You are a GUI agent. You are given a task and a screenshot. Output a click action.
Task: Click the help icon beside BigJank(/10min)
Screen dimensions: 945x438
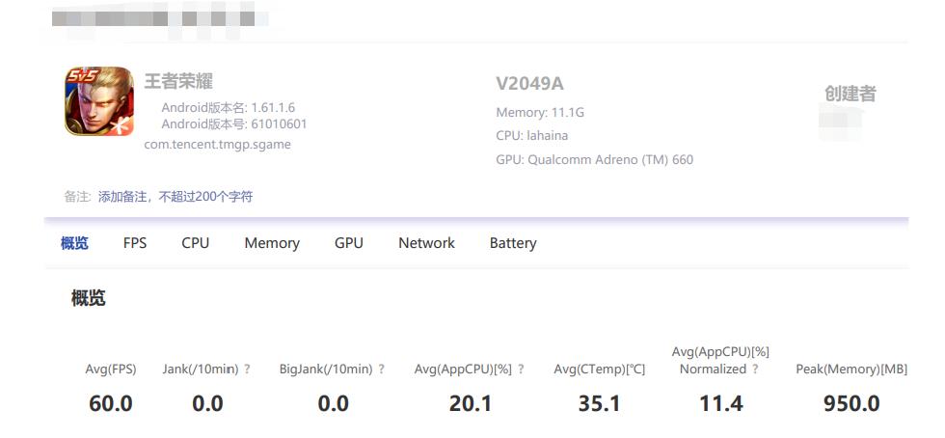pyautogui.click(x=382, y=370)
